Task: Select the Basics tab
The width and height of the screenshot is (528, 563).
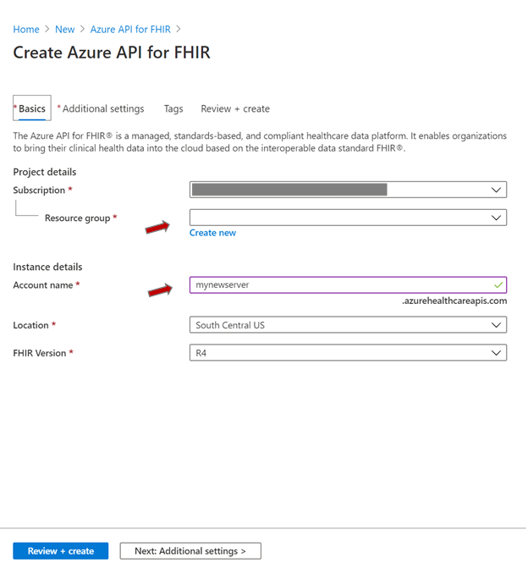Action: [32, 108]
